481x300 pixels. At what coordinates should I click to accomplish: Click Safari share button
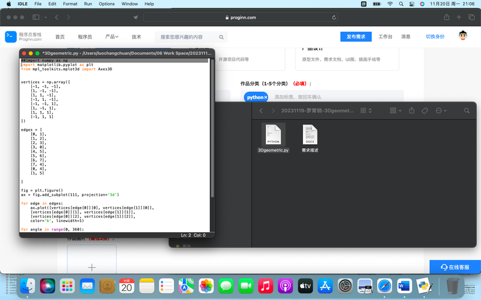(447, 17)
